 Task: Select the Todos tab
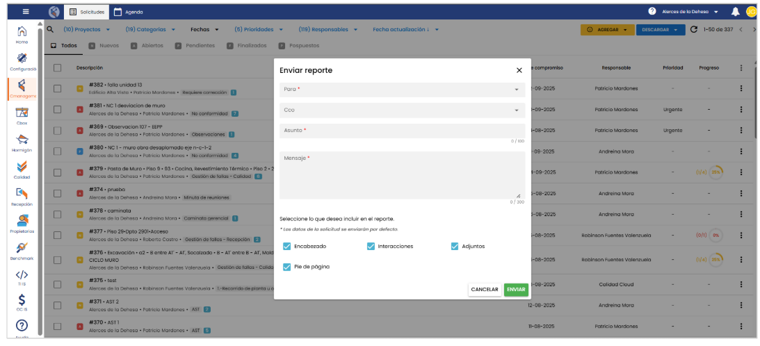(64, 46)
